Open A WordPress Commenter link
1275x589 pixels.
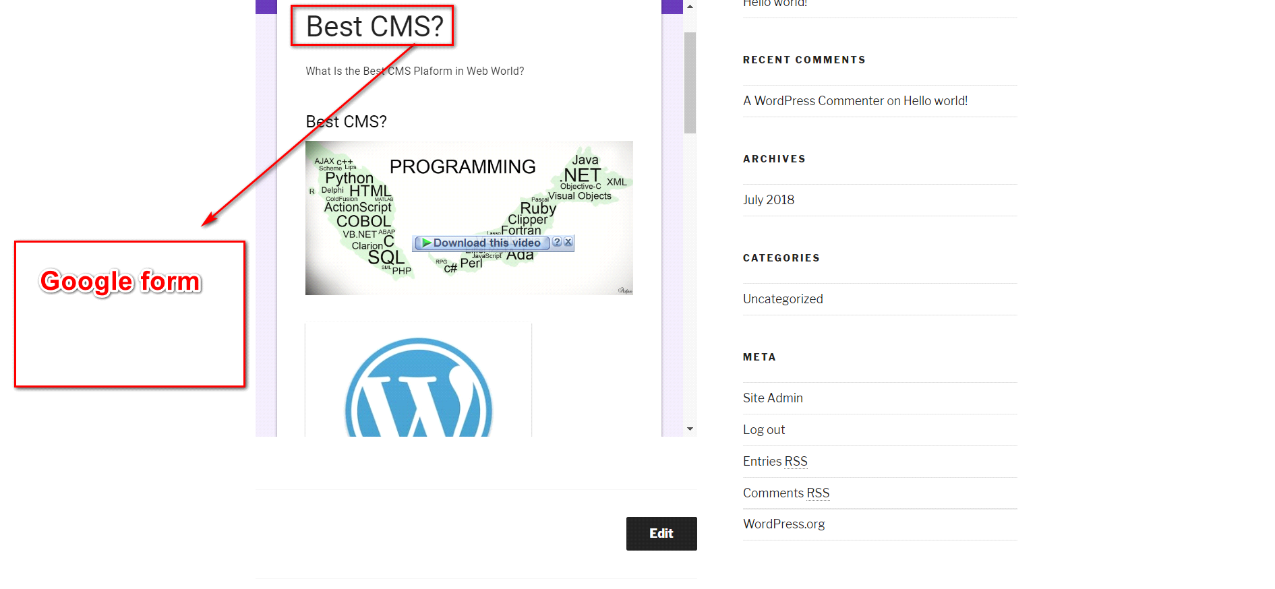click(813, 101)
